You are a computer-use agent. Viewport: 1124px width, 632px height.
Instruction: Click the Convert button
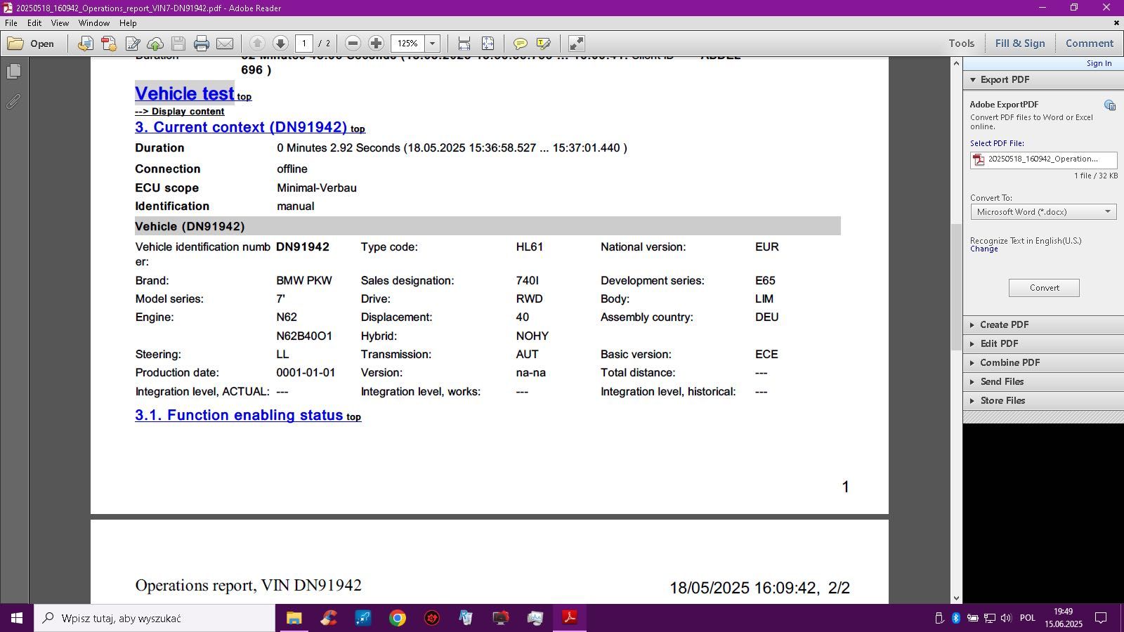coord(1044,288)
